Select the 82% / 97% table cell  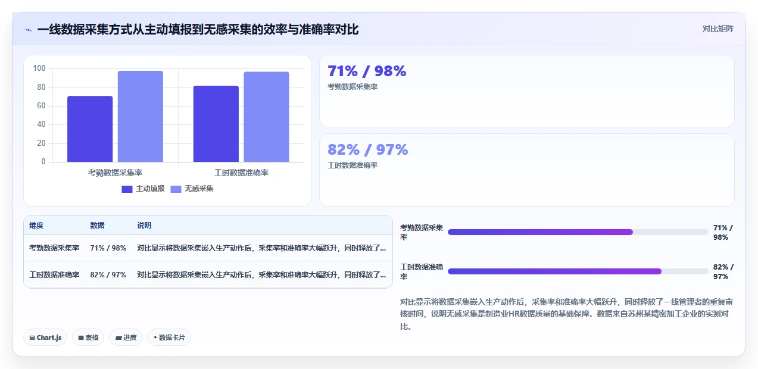point(108,275)
